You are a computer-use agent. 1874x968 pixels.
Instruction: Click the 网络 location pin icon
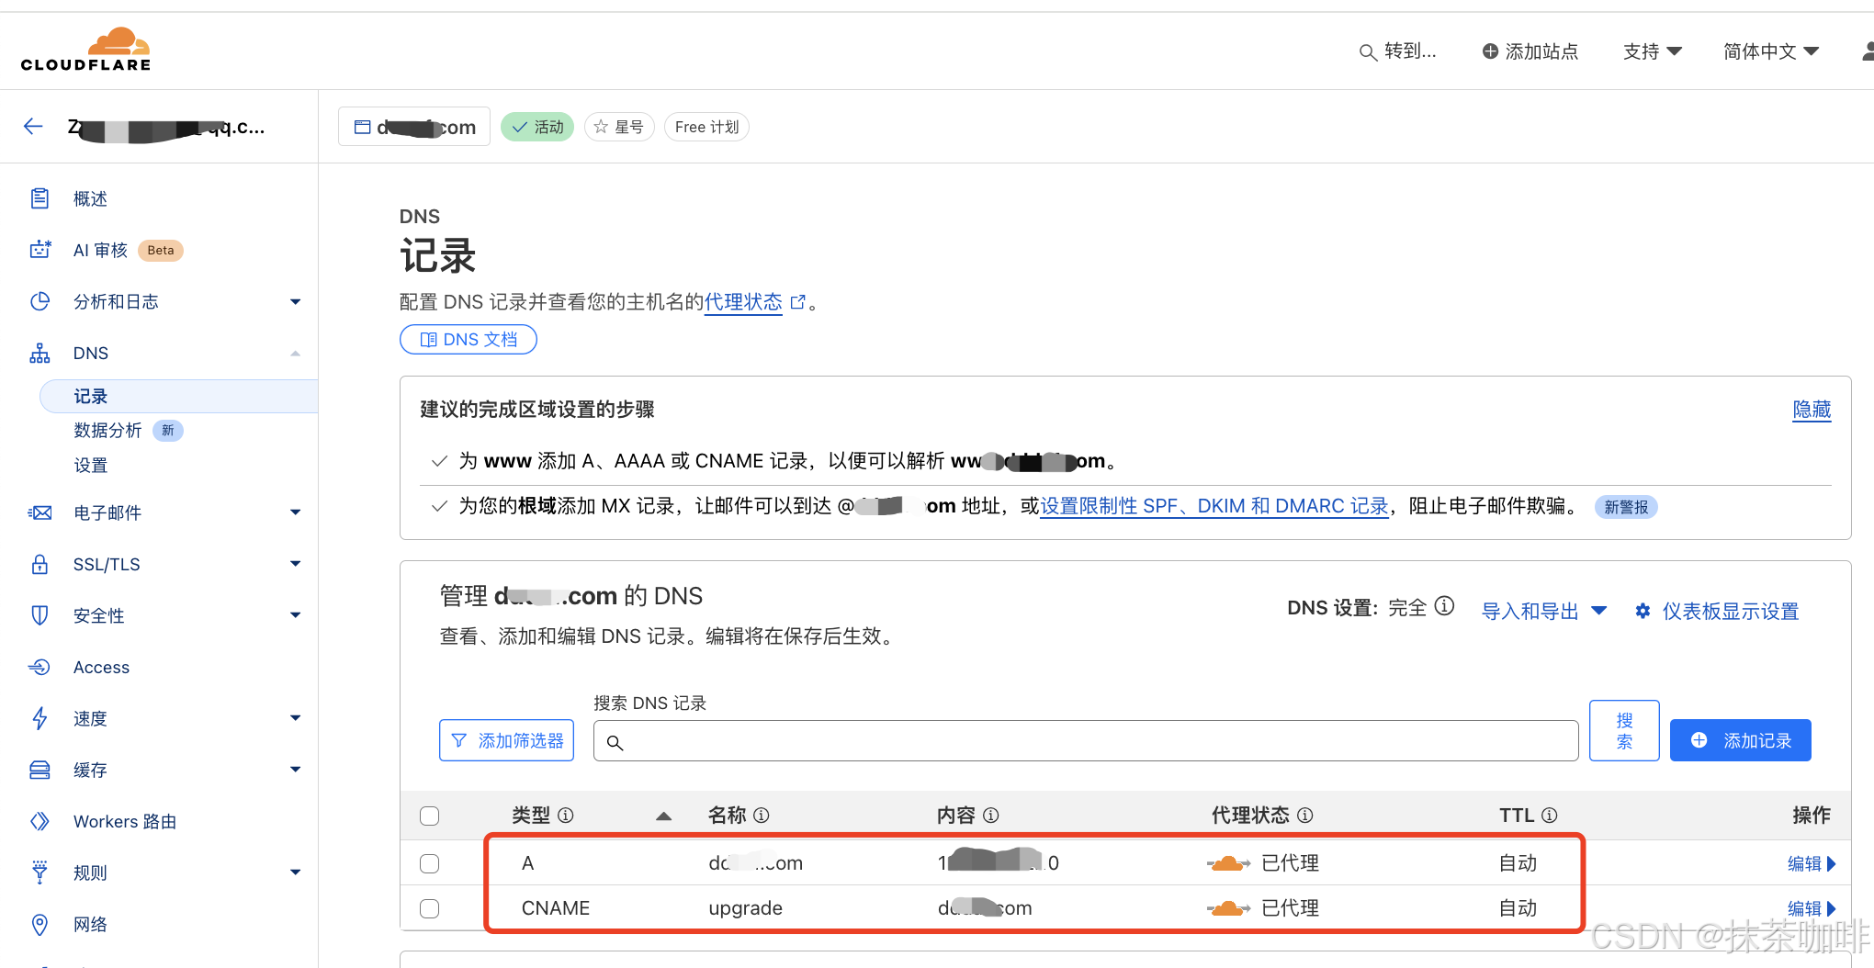40,924
